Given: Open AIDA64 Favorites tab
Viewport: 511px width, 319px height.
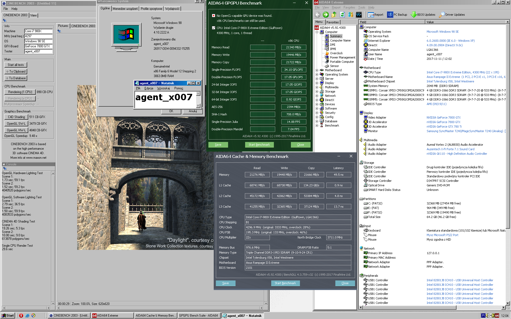Looking at the screenshot, I should click(x=333, y=22).
